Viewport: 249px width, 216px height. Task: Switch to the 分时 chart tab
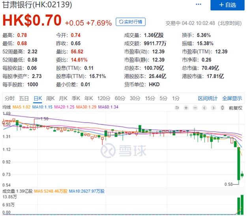[9, 98]
